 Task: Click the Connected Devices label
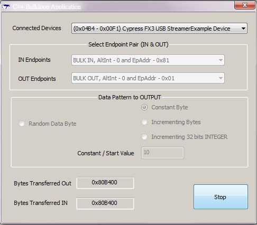[36, 28]
